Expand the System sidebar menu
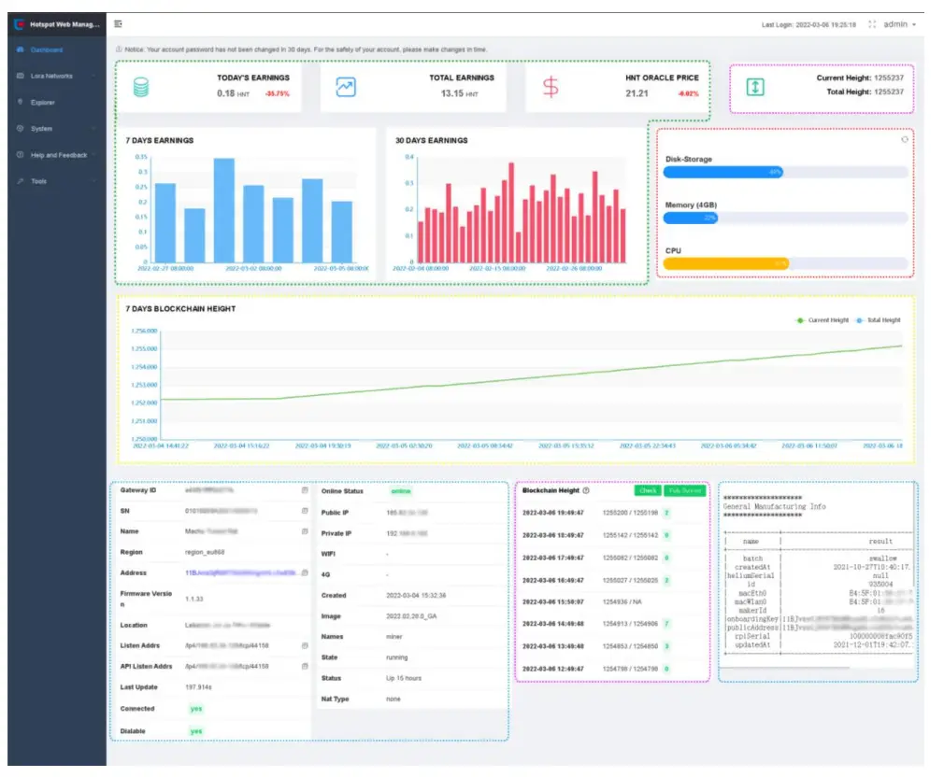The image size is (944, 777). point(56,129)
